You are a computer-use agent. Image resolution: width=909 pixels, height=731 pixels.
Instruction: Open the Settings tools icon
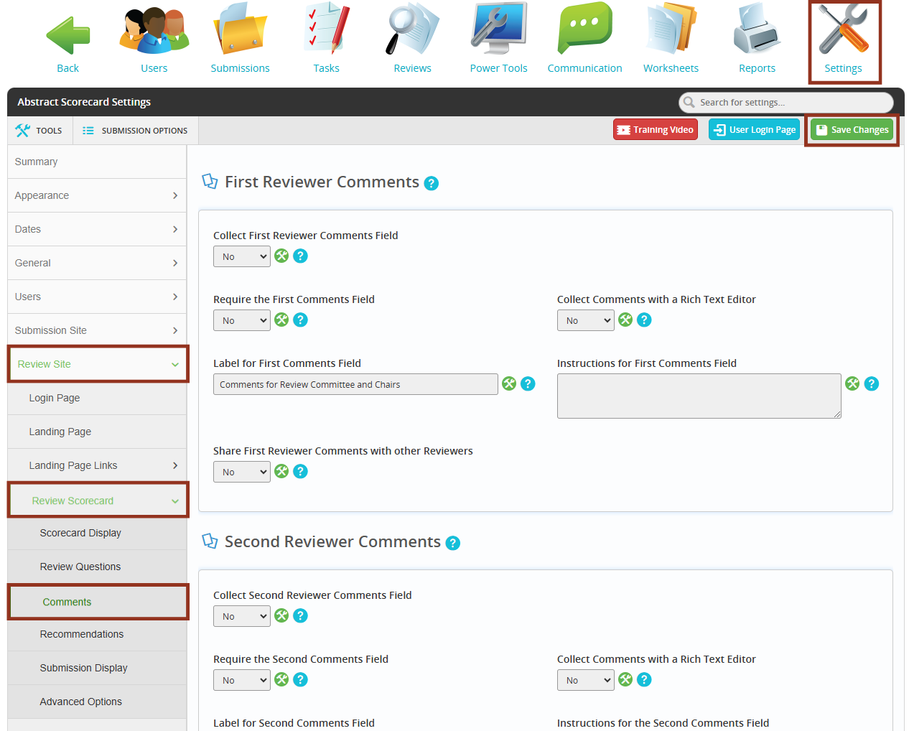click(x=844, y=29)
